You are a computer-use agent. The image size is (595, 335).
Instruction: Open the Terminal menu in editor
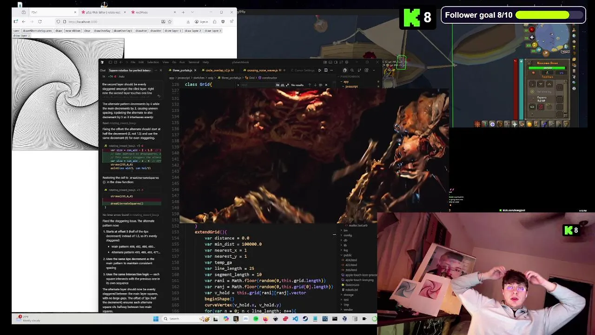coord(193,62)
